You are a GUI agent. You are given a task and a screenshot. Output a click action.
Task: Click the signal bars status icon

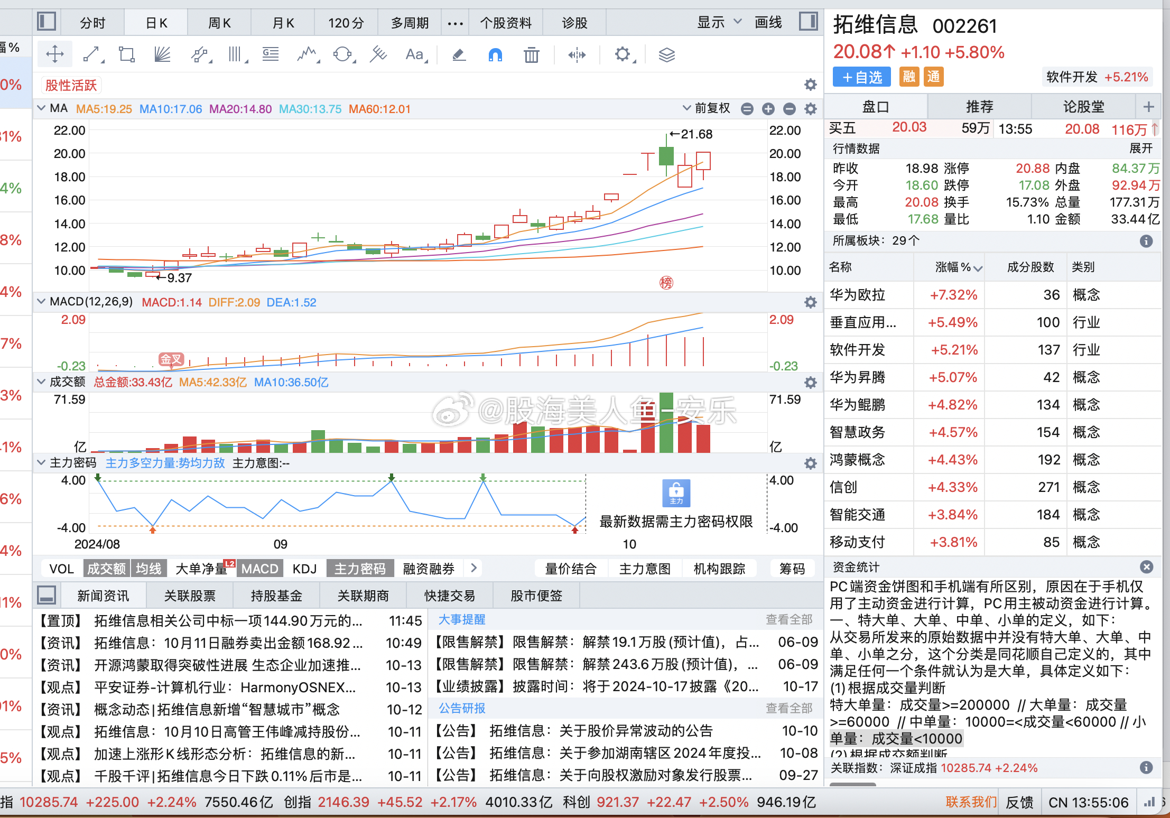pyautogui.click(x=1149, y=802)
